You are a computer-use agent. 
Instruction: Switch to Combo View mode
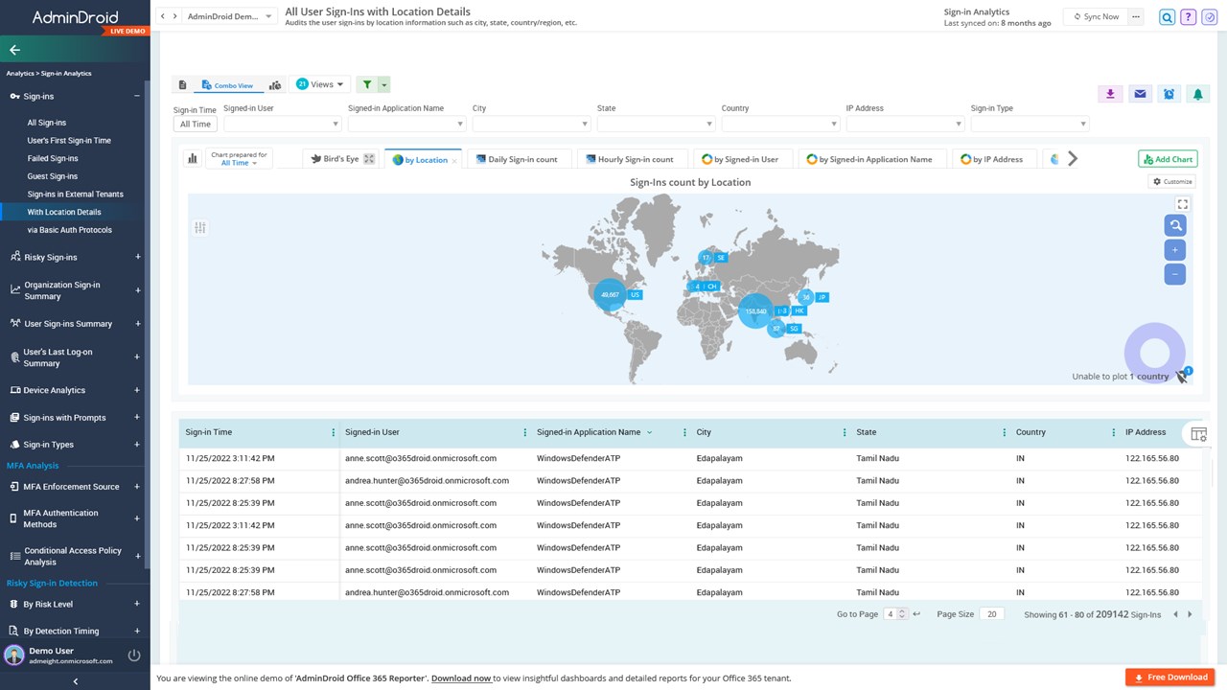click(x=228, y=85)
